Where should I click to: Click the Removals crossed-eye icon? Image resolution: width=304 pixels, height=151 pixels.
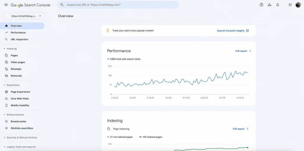7,76
